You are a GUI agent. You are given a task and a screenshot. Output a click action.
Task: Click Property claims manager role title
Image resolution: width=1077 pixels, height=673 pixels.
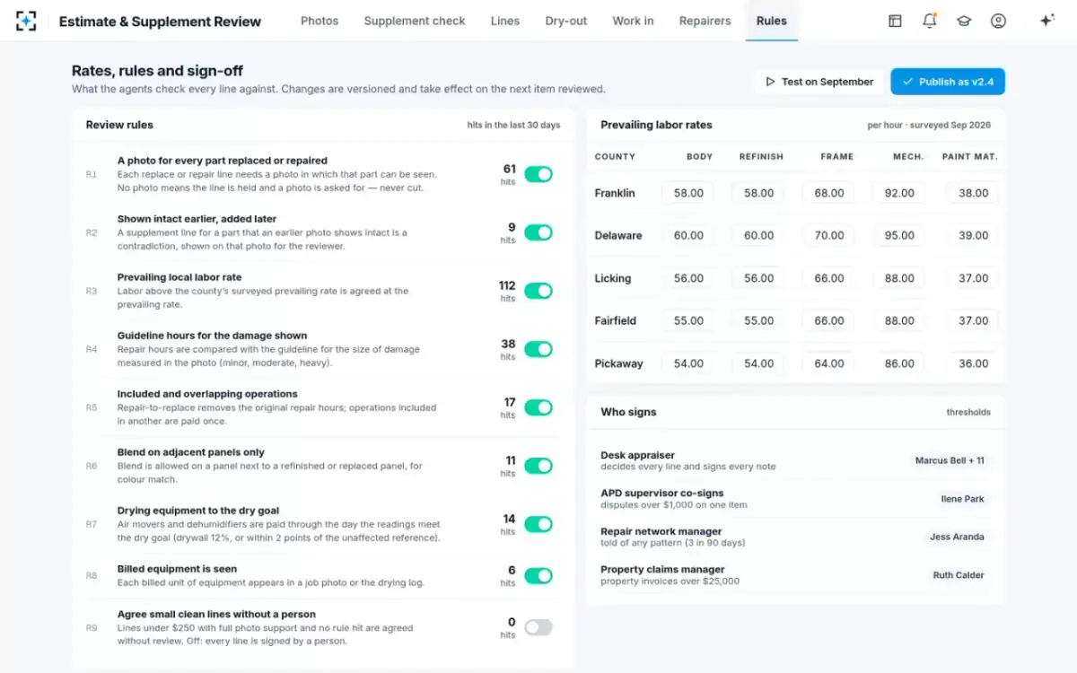pos(662,569)
